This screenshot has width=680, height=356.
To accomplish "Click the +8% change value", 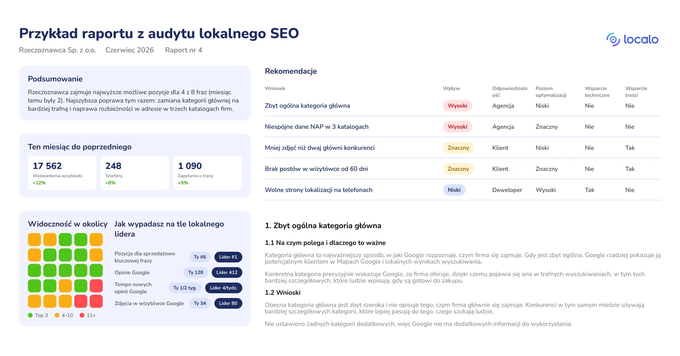I will [110, 183].
